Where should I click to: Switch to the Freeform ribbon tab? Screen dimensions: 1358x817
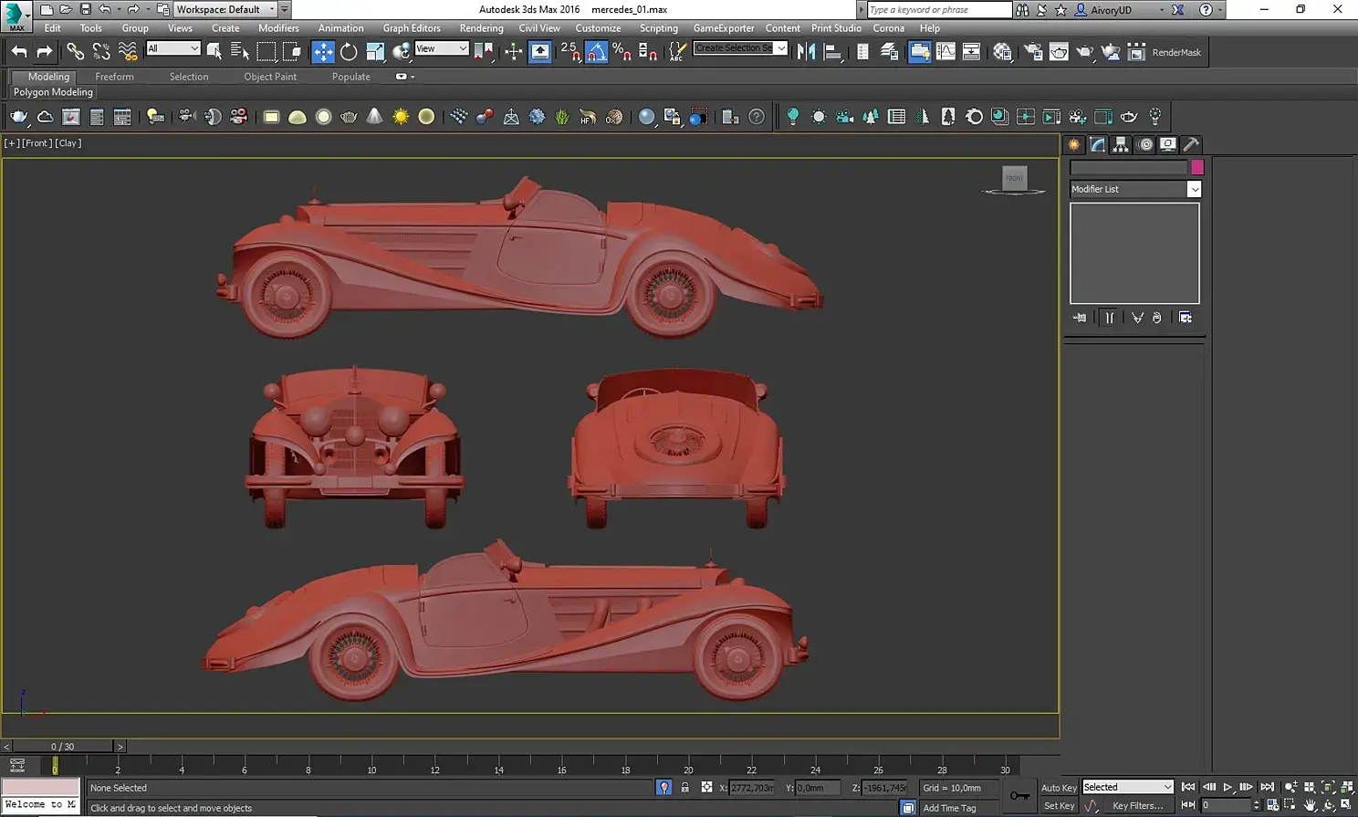pyautogui.click(x=114, y=77)
